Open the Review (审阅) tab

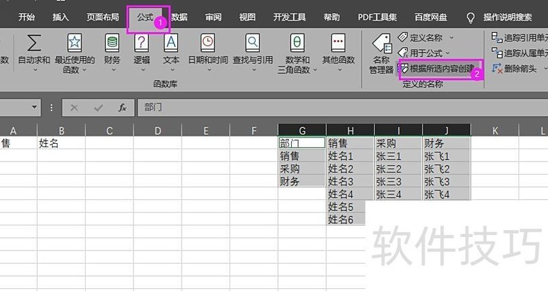pos(213,17)
